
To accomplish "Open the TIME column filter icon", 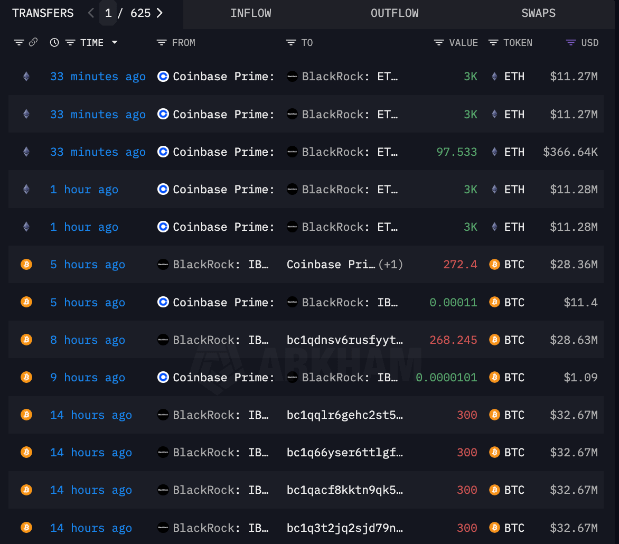I will (70, 42).
